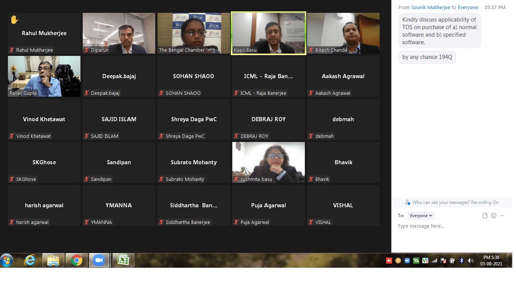Click the Deepak.bajaj participant tile
The width and height of the screenshot is (516, 290).
(x=119, y=76)
